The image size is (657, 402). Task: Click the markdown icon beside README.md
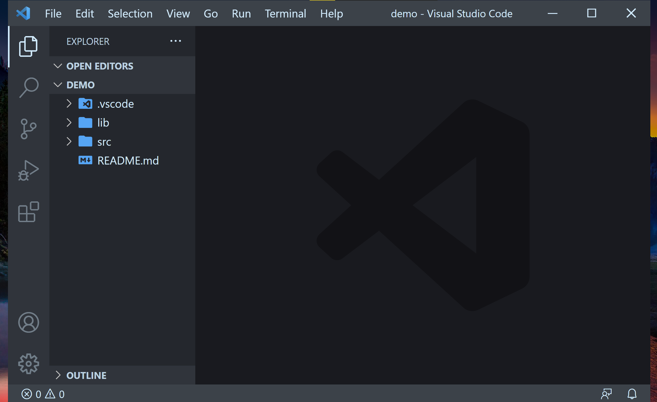[85, 160]
